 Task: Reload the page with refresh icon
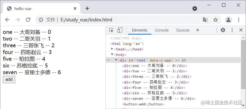pyautogui.click(x=28, y=20)
